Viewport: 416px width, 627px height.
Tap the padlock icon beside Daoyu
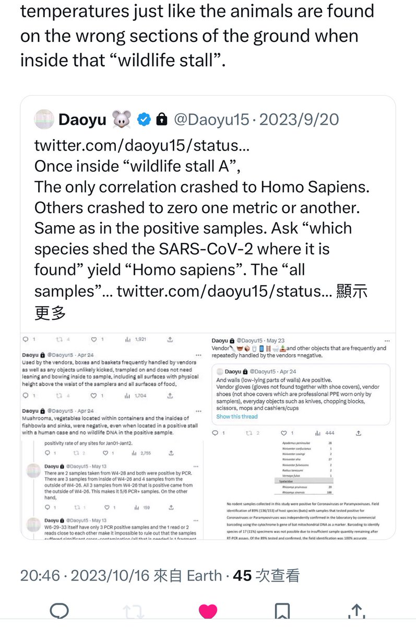pyautogui.click(x=161, y=120)
